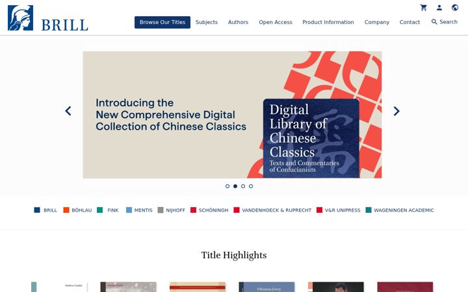Open the Open Access menu

click(276, 22)
